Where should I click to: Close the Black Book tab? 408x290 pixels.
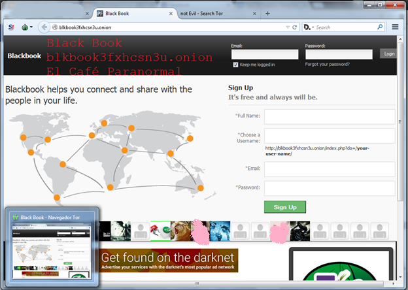tap(171, 14)
